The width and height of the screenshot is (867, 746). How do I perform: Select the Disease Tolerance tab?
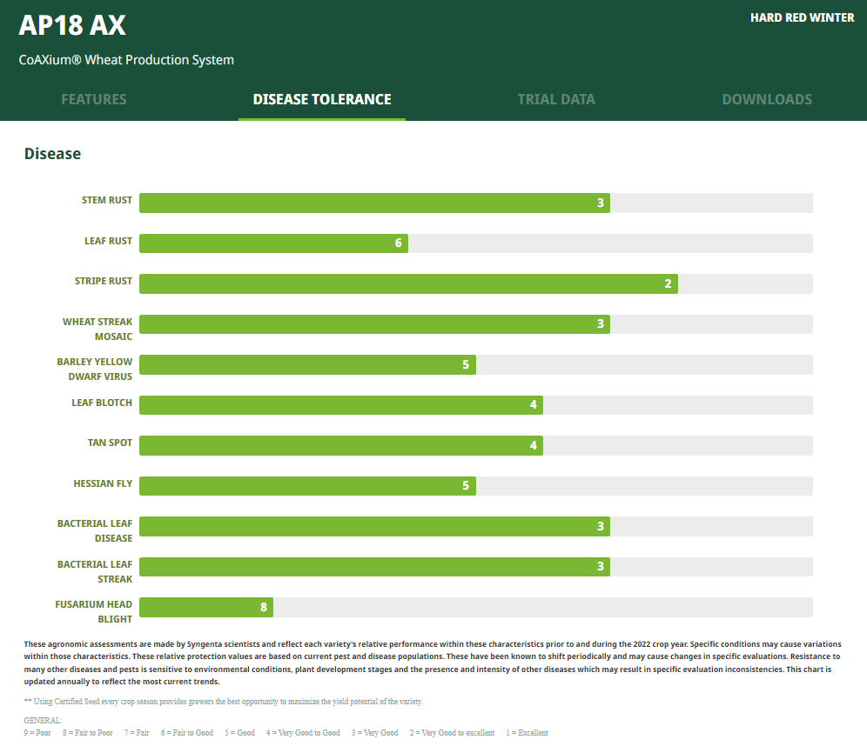click(x=322, y=99)
